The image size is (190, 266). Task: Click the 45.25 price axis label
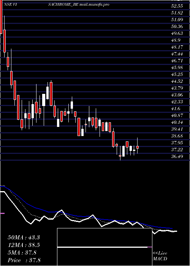tap(176, 74)
